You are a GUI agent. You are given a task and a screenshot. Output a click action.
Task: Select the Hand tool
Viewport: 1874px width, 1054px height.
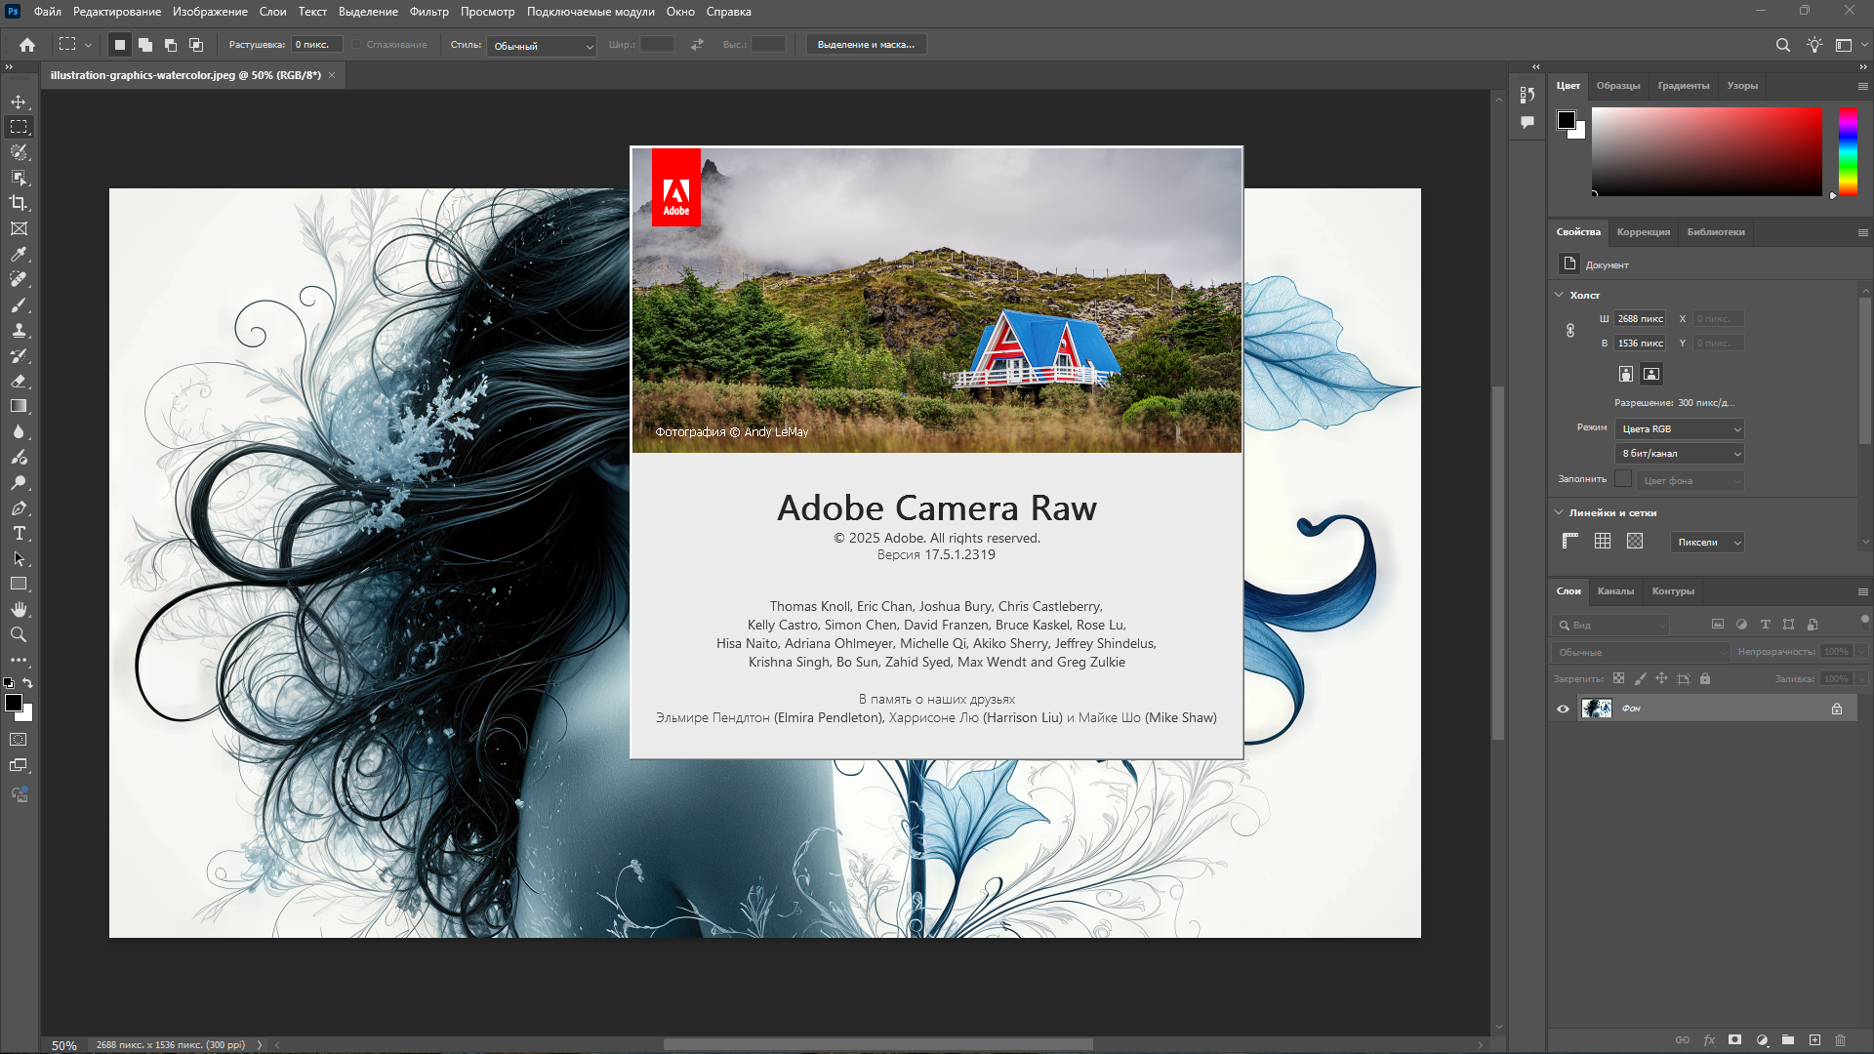pos(19,609)
